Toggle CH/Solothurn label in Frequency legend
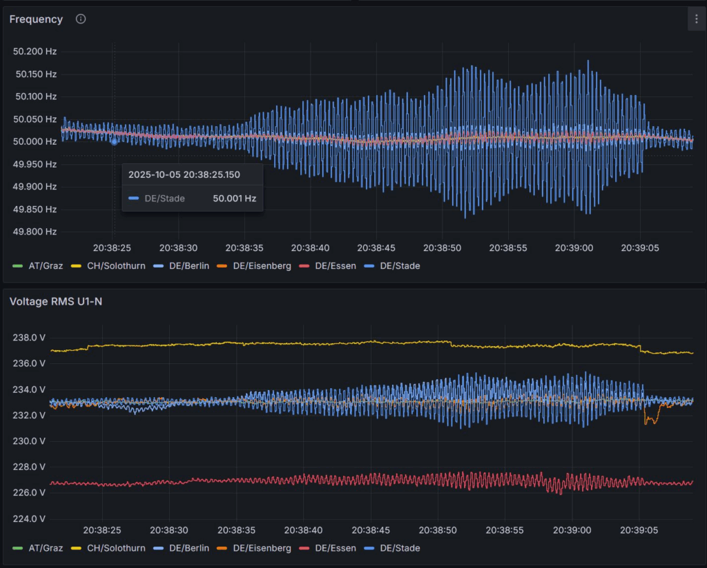Screen dimensions: 707x568 click(116, 265)
